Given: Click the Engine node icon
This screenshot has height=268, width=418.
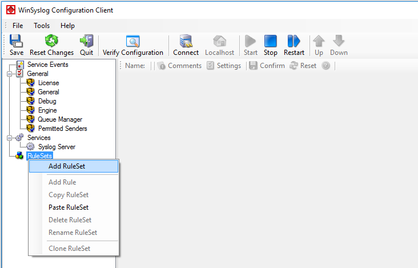Looking at the screenshot, I should click(x=30, y=110).
